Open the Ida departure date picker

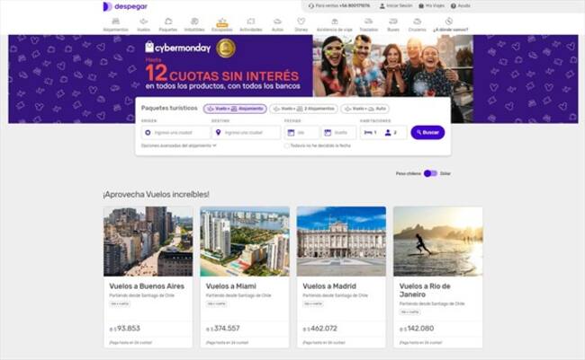(x=301, y=132)
